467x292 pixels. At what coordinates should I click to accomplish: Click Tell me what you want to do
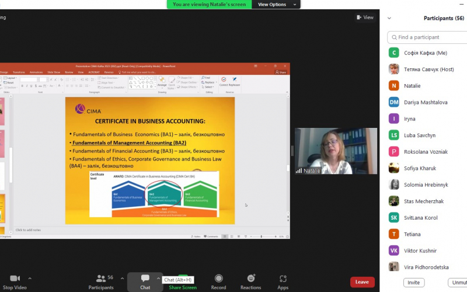pyautogui.click(x=137, y=72)
